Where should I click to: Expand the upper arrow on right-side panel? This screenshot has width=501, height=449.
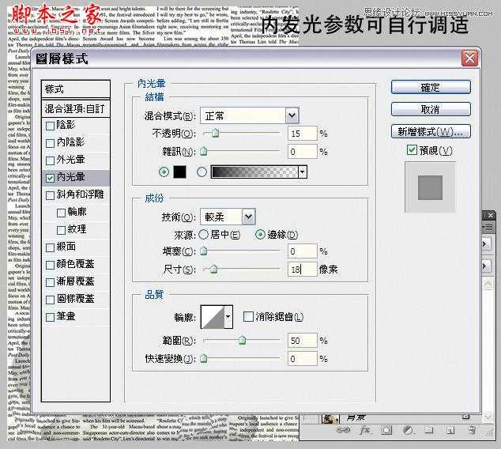(485, 244)
